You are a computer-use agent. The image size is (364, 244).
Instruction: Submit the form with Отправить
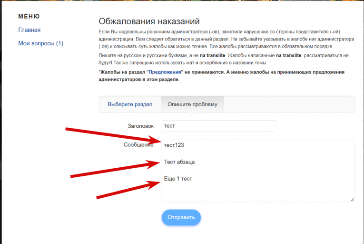coord(181,217)
